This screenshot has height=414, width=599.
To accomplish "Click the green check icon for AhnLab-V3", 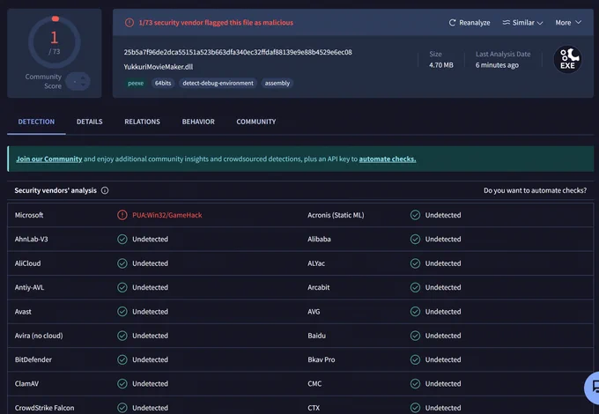I will 122,239.
